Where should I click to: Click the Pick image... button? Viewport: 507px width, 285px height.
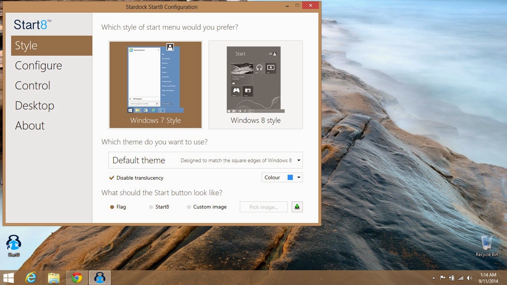264,207
